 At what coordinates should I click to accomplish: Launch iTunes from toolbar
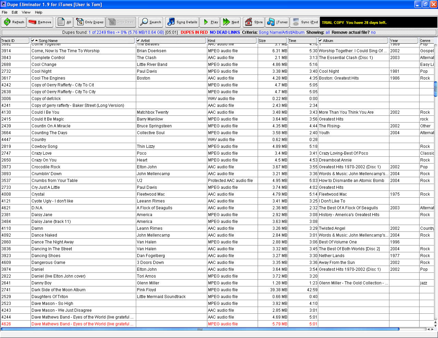278,22
